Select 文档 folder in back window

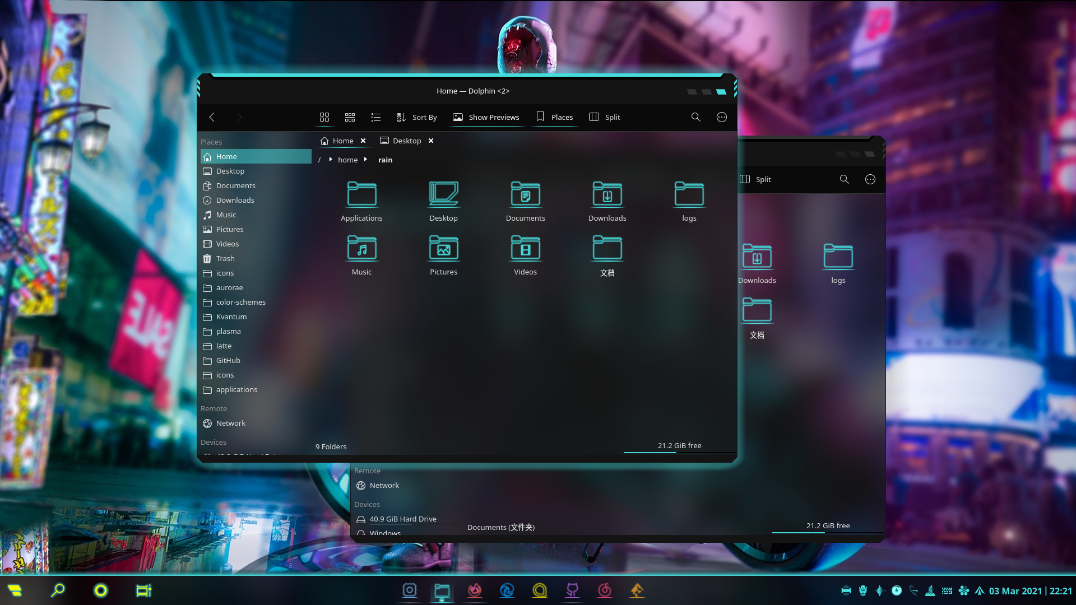tap(757, 318)
